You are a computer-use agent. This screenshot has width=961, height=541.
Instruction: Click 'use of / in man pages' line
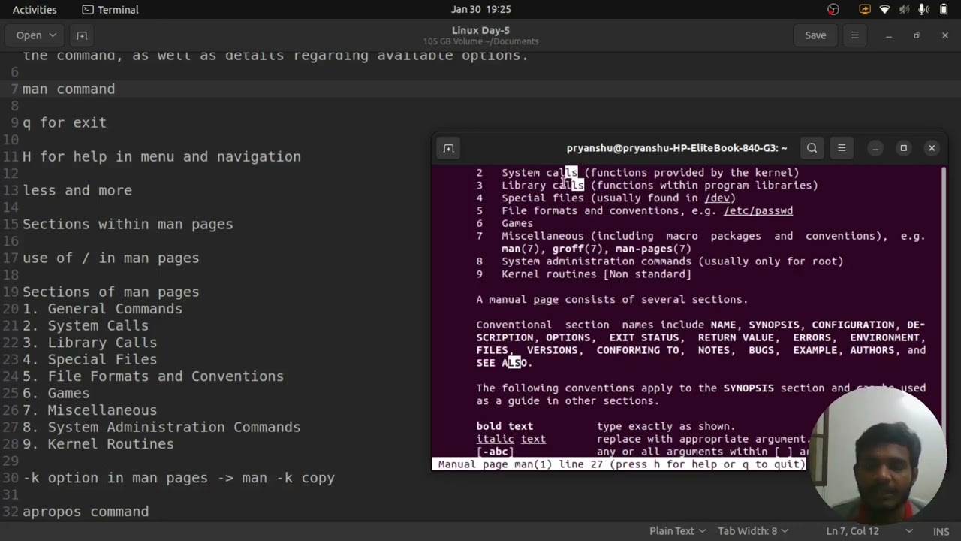[110, 258]
